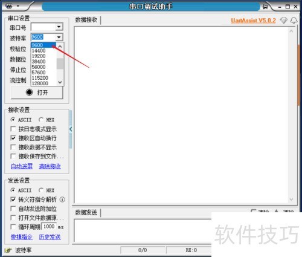The height and width of the screenshot is (257, 302).
Task: Click the baud rate list scrollbar thumb
Action: pos(60,63)
